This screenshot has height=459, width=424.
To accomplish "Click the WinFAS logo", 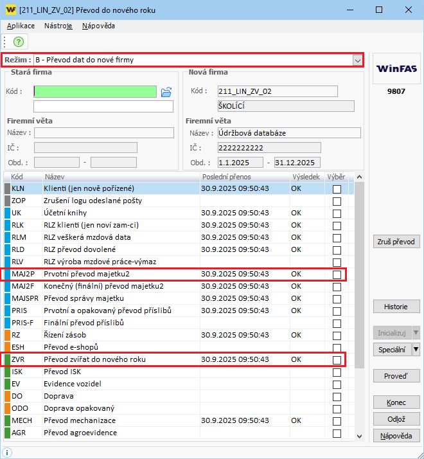I will [x=396, y=68].
